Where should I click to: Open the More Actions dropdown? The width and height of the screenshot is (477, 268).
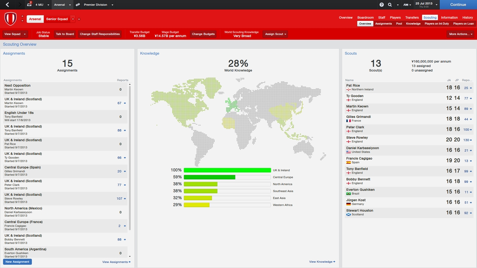point(460,34)
